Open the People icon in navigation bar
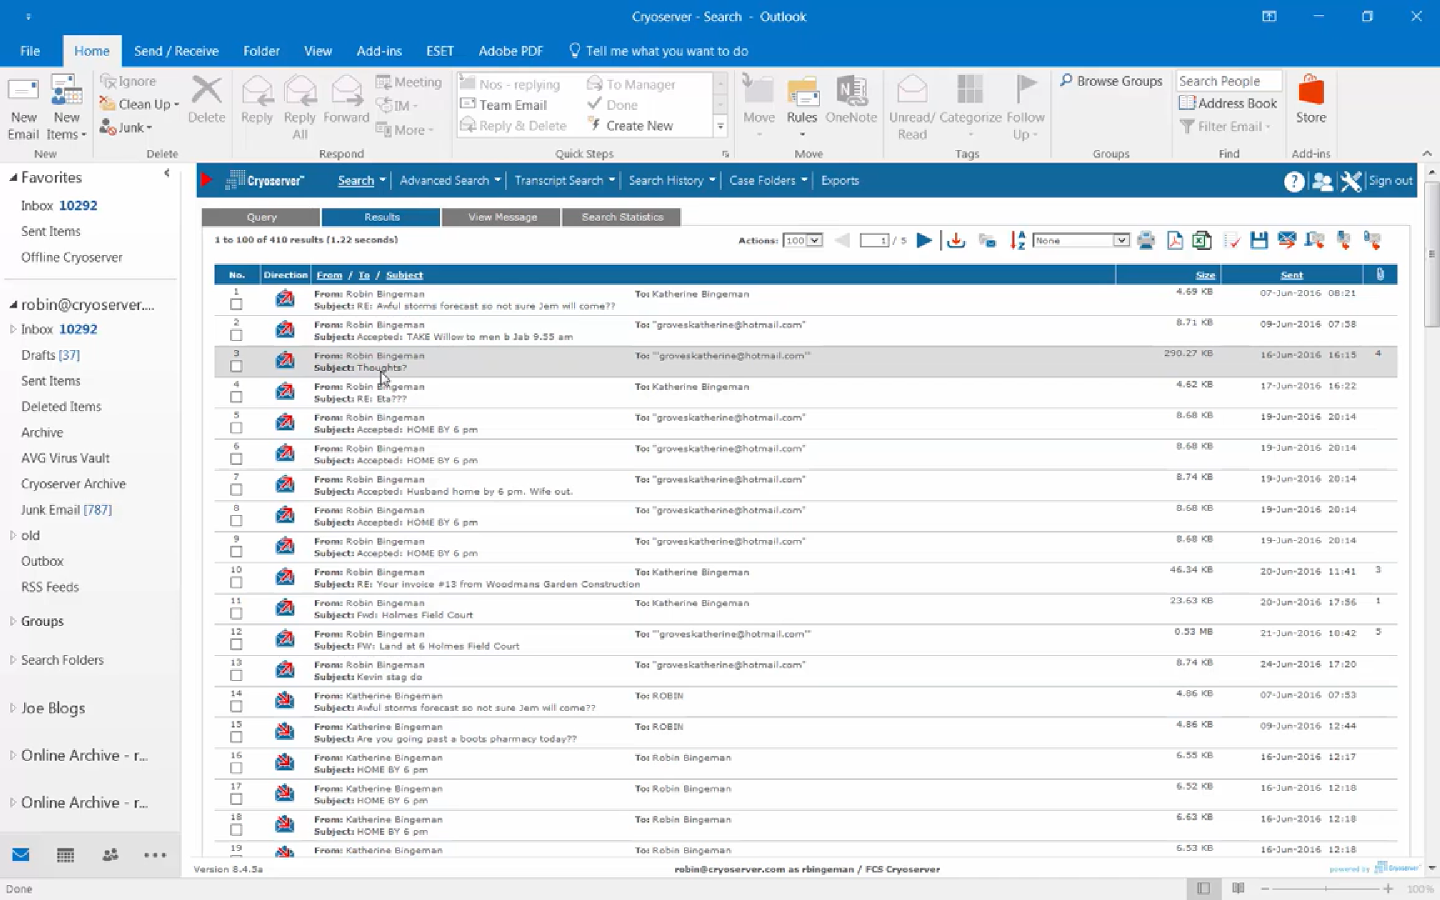1440x900 pixels. coord(110,855)
